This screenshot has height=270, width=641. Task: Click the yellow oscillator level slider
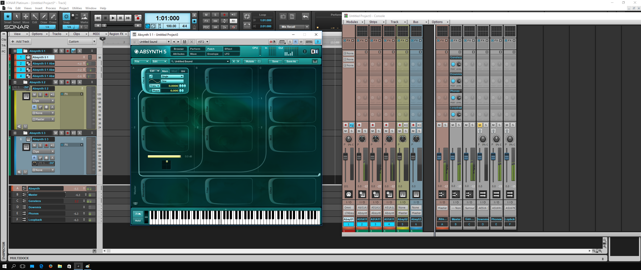click(164, 156)
